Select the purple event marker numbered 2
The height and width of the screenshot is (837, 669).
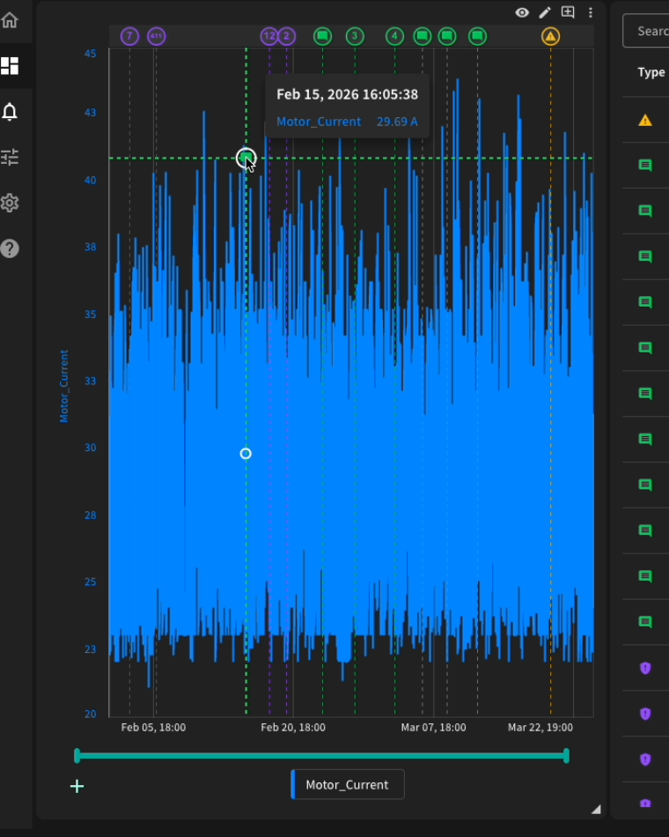tap(286, 36)
